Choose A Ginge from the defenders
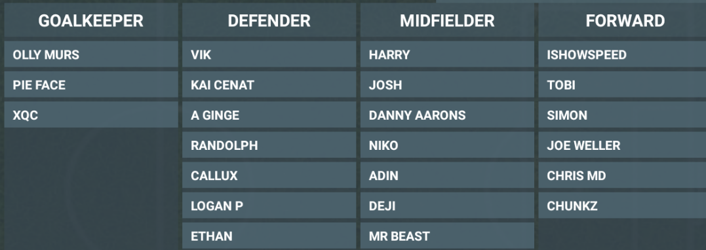The height and width of the screenshot is (250, 706). click(x=269, y=115)
